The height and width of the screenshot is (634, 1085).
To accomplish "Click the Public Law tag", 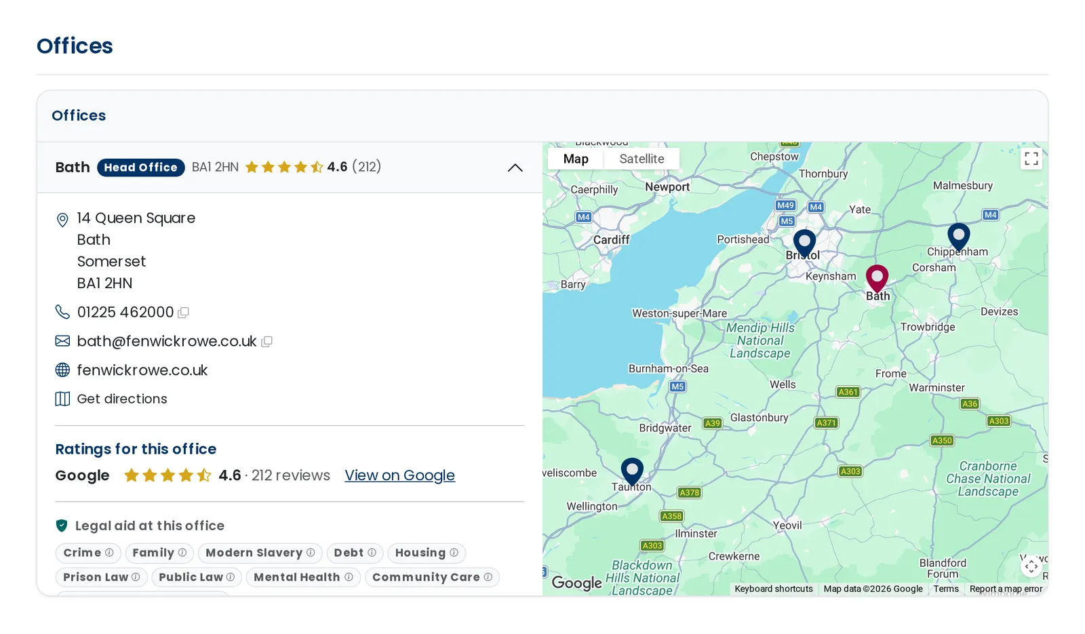I will (x=197, y=577).
